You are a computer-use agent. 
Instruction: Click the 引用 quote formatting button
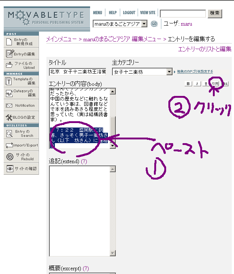215,84
